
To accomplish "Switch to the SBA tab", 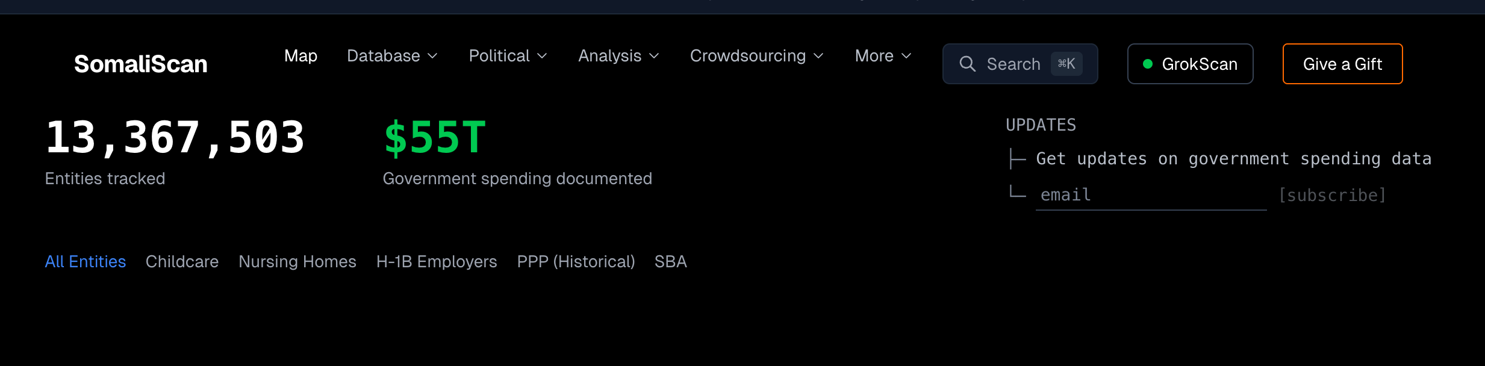I will 670,262.
